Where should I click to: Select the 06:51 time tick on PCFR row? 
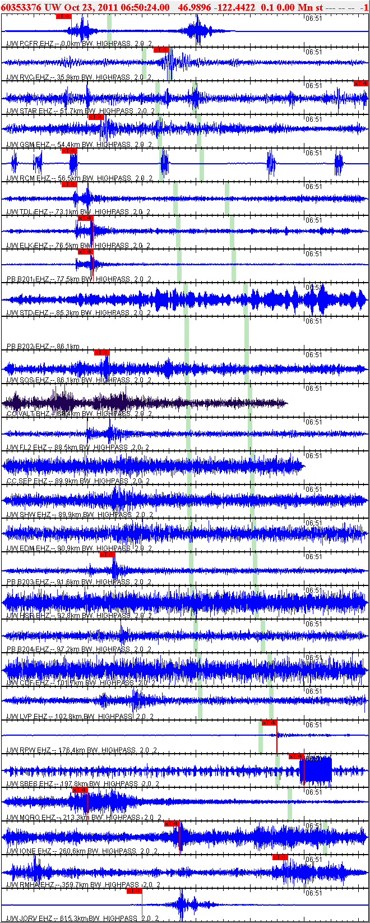point(314,18)
